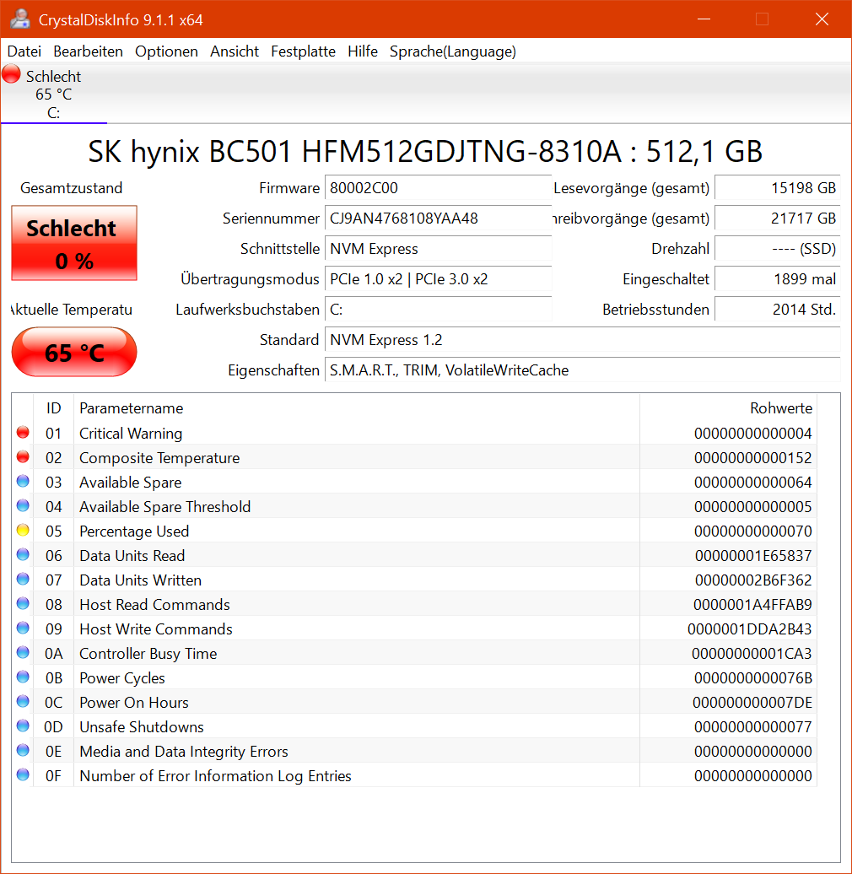The image size is (852, 874).
Task: Click the blue status dot for Available Spare
Action: click(x=23, y=481)
